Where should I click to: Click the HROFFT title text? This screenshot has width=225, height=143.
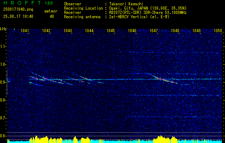pyautogui.click(x=23, y=3)
